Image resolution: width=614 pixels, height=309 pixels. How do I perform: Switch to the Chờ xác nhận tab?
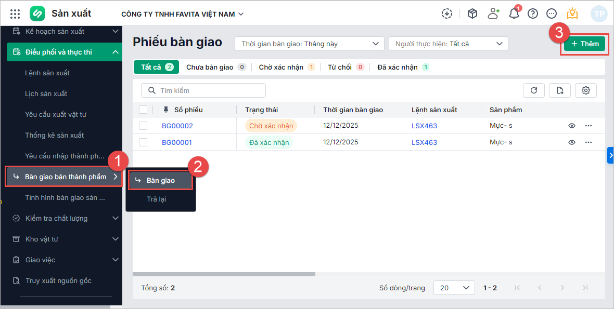(x=287, y=67)
